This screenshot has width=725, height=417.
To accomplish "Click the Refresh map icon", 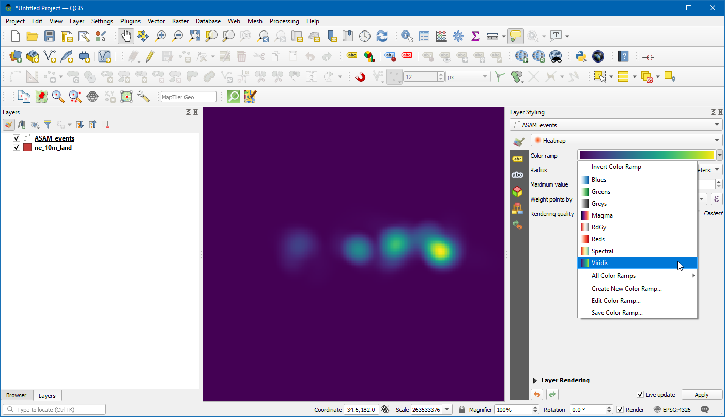I will tap(382, 36).
